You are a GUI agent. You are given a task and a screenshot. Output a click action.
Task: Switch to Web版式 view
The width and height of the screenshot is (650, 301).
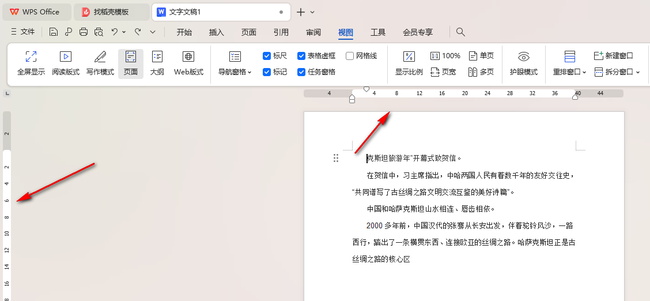click(x=188, y=63)
